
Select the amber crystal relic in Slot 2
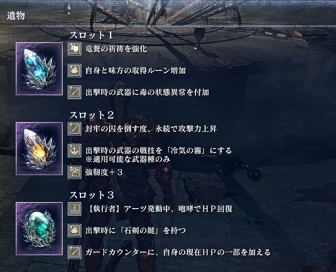[x=39, y=149]
